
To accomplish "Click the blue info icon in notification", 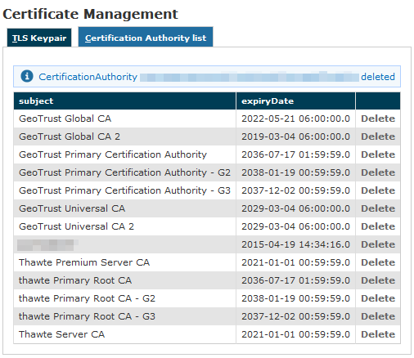I will [x=27, y=76].
